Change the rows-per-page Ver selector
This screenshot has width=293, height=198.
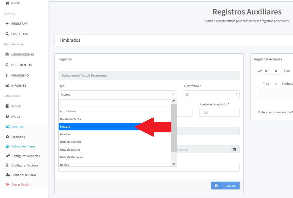[x=272, y=71]
